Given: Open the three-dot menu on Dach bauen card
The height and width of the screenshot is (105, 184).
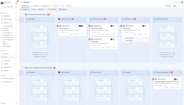Looking at the screenshot, I should tap(148, 26).
